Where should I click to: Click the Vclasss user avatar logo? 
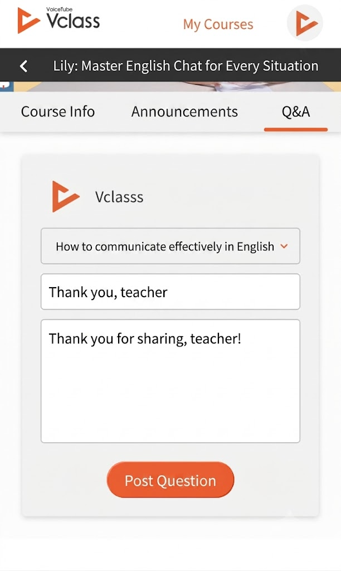(66, 197)
